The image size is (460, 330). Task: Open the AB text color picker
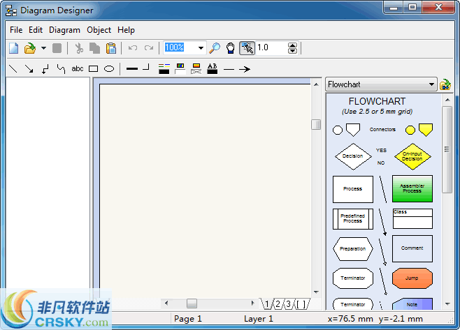pyautogui.click(x=213, y=69)
